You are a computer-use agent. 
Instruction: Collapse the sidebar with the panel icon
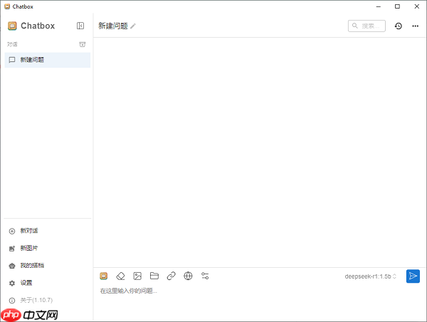(80, 26)
